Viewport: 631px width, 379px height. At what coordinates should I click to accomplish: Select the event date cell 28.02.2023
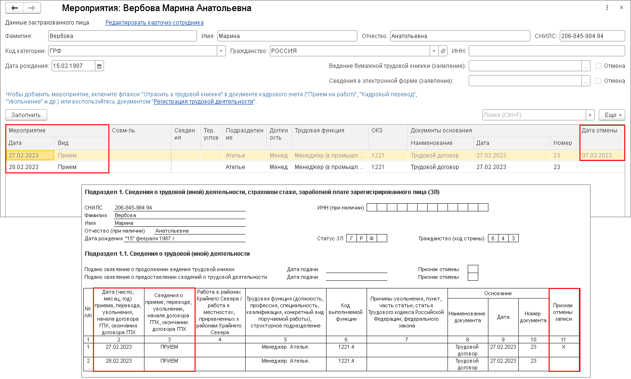pos(30,167)
